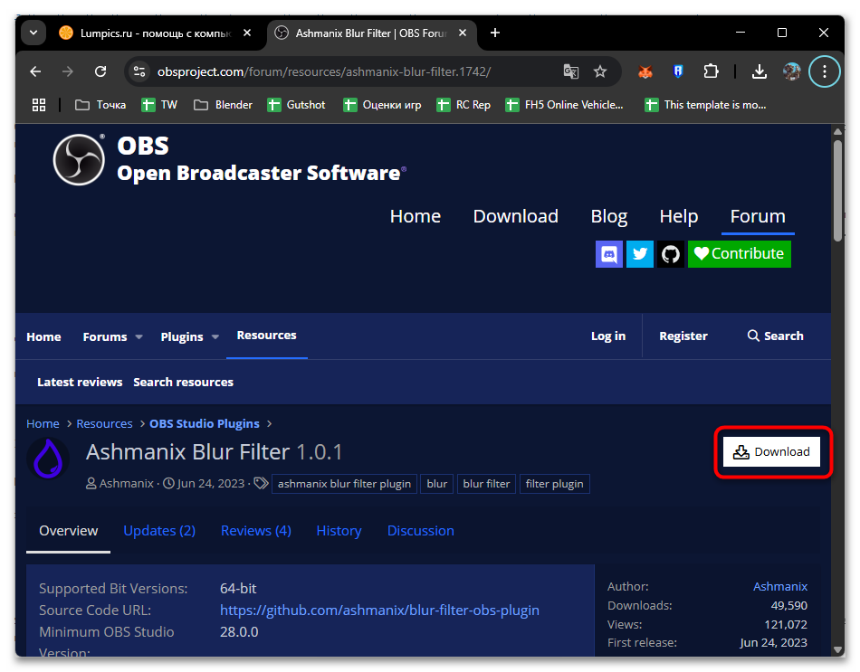This screenshot has height=672, width=860.
Task: Reload the page
Action: click(100, 71)
